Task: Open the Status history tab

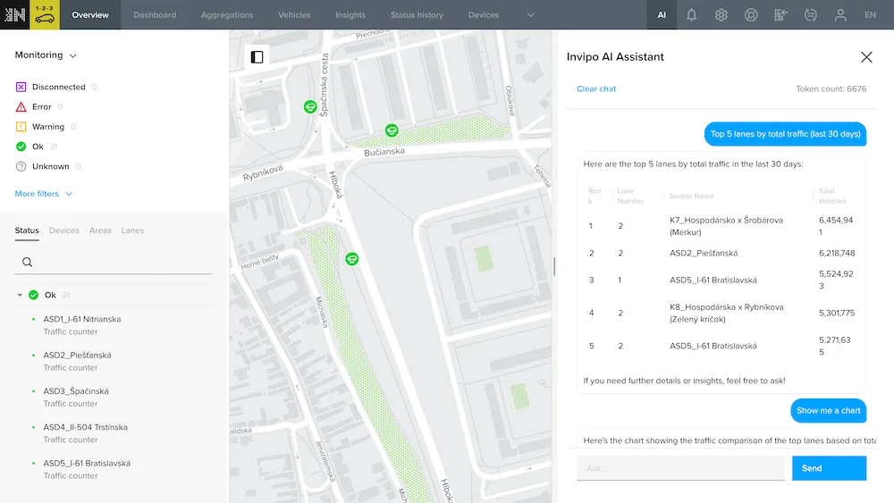Action: 417,15
